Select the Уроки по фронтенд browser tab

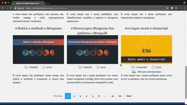pyautogui.click(x=28, y=3)
